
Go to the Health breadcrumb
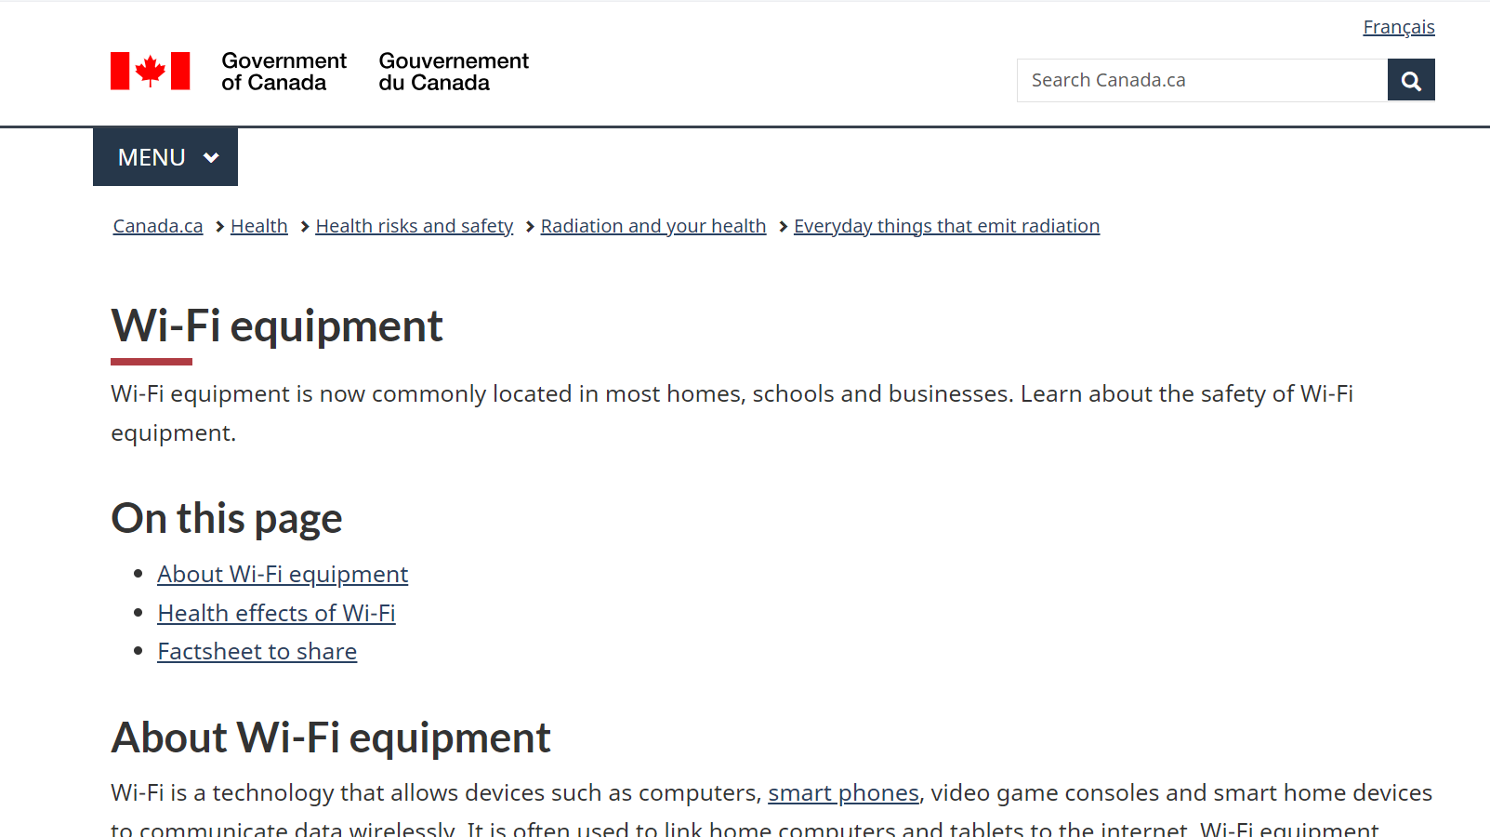point(258,226)
